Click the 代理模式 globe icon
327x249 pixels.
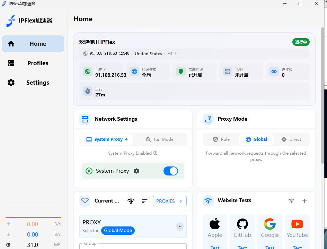tap(134, 71)
